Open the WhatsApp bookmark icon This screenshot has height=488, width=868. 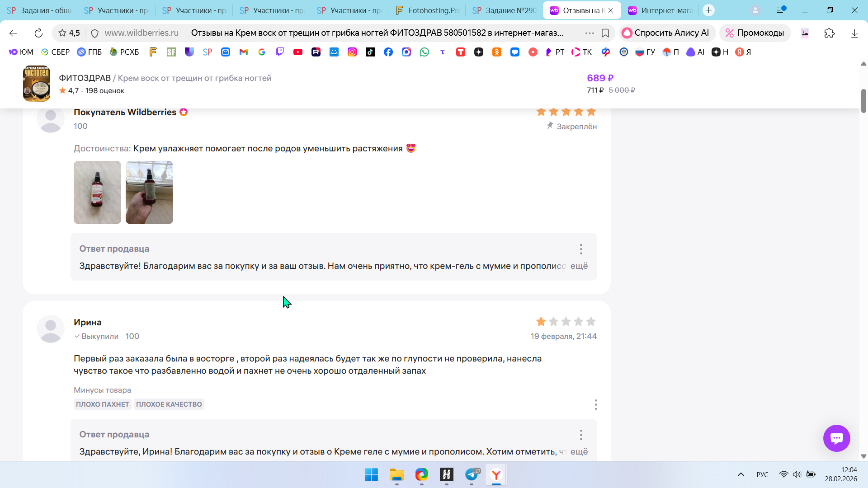pyautogui.click(x=424, y=52)
